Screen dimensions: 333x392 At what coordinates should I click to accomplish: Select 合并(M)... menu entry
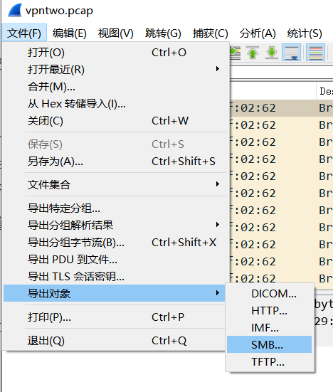pyautogui.click(x=116, y=87)
